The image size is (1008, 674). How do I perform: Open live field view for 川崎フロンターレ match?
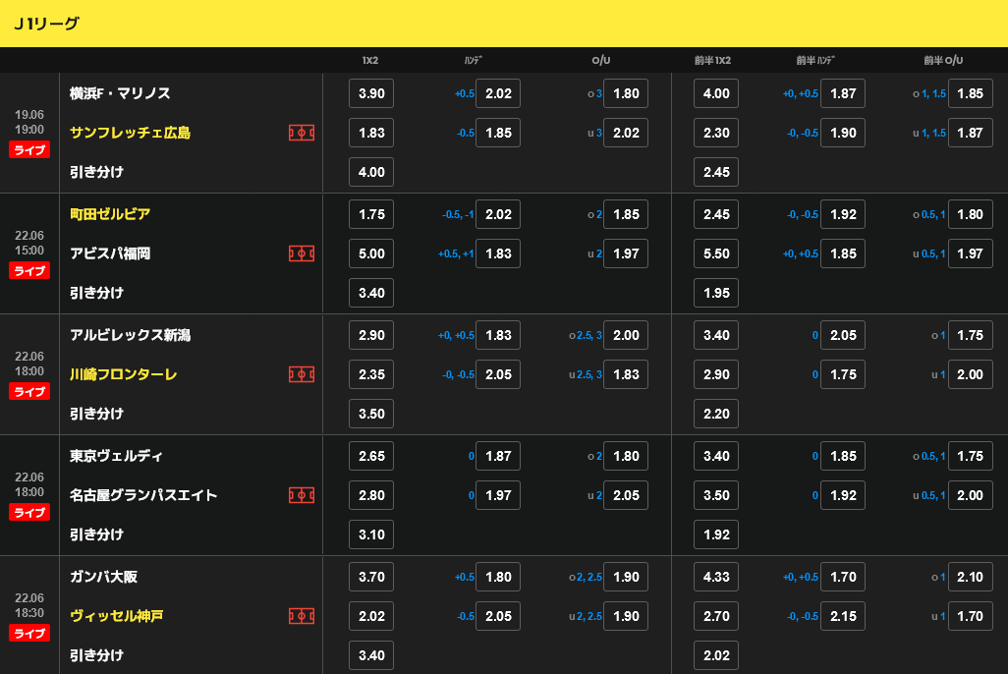click(301, 374)
